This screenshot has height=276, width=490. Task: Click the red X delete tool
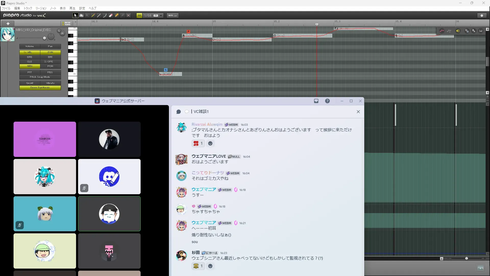[128, 16]
